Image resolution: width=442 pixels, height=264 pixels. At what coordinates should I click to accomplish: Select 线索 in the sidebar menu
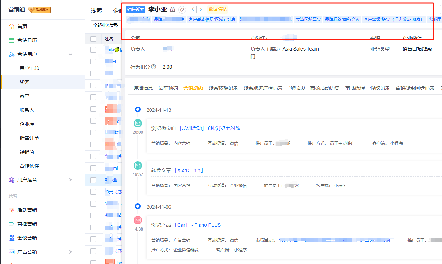[24, 82]
